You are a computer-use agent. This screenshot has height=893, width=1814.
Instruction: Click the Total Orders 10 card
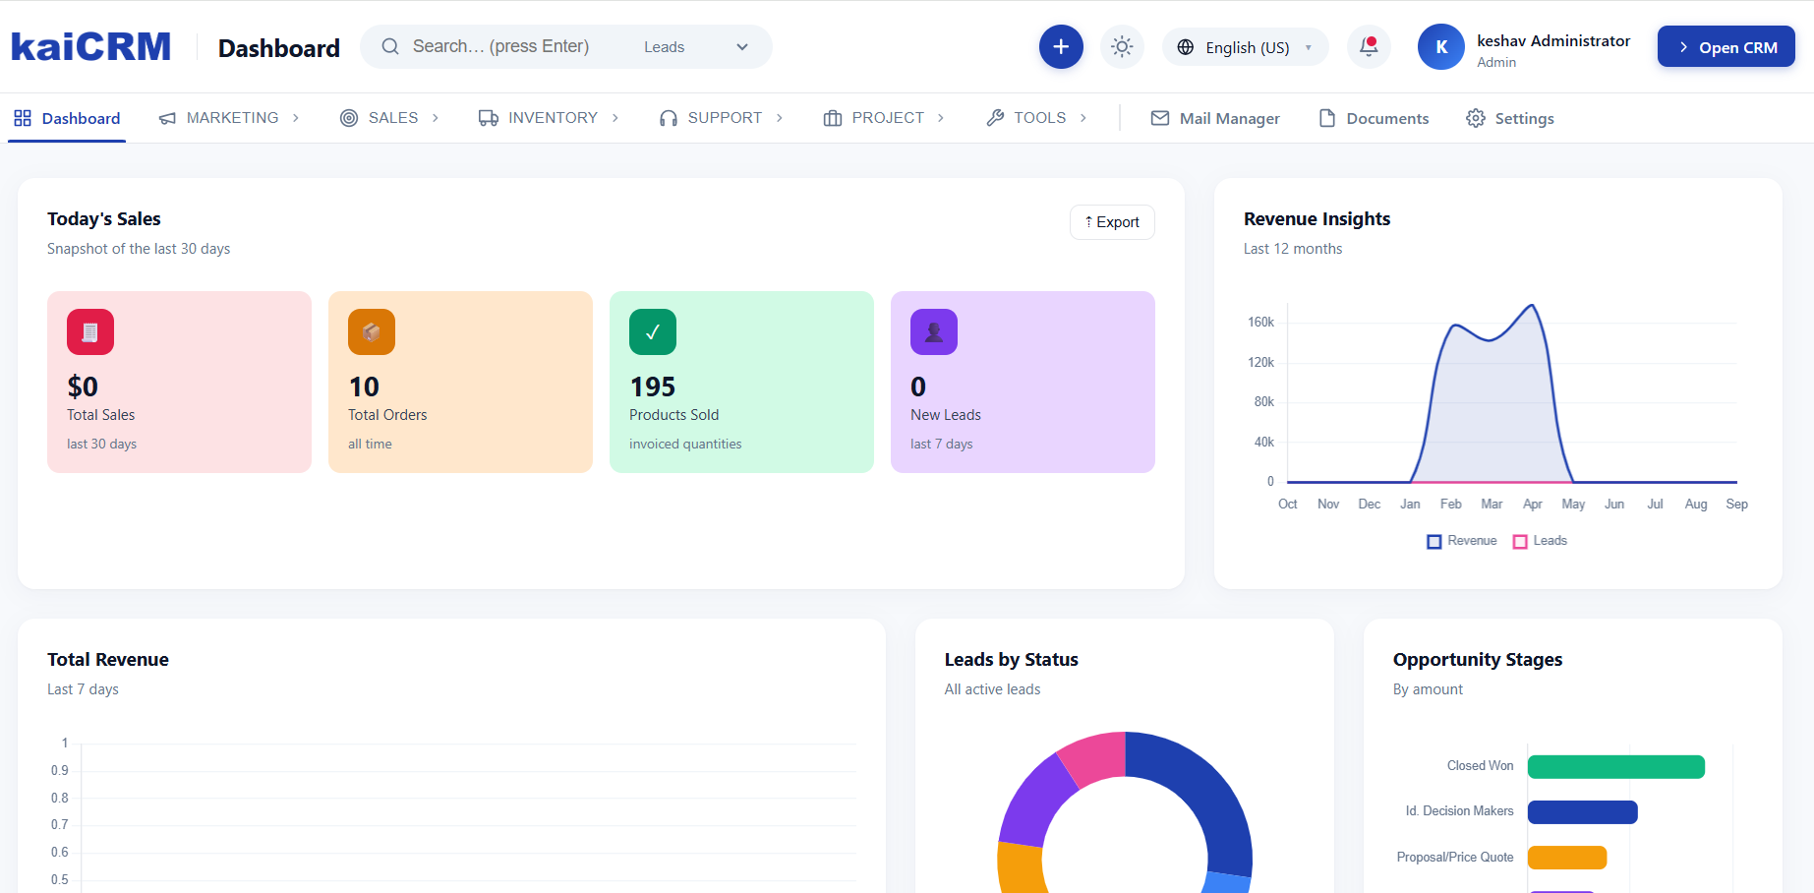pos(460,382)
